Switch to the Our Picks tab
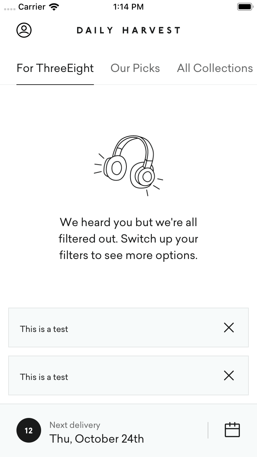Viewport: 257px width, 457px height. coord(135,68)
